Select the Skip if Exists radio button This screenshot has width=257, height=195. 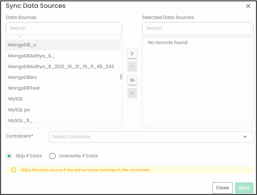[9, 156]
